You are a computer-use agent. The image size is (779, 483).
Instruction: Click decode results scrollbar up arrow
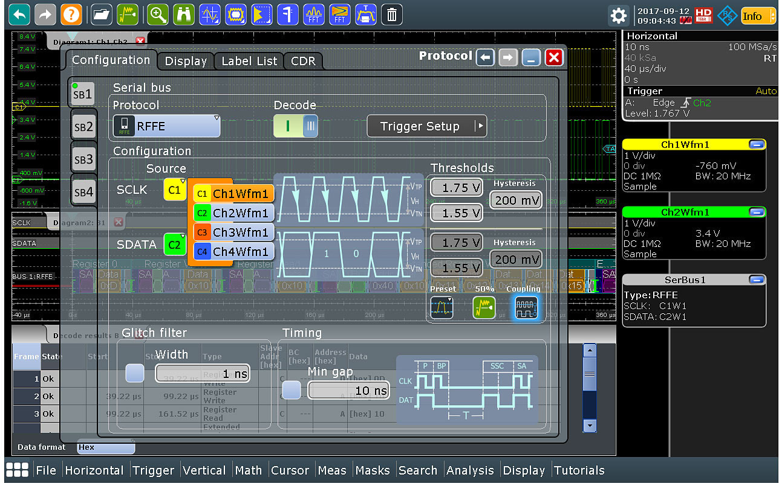pos(590,350)
